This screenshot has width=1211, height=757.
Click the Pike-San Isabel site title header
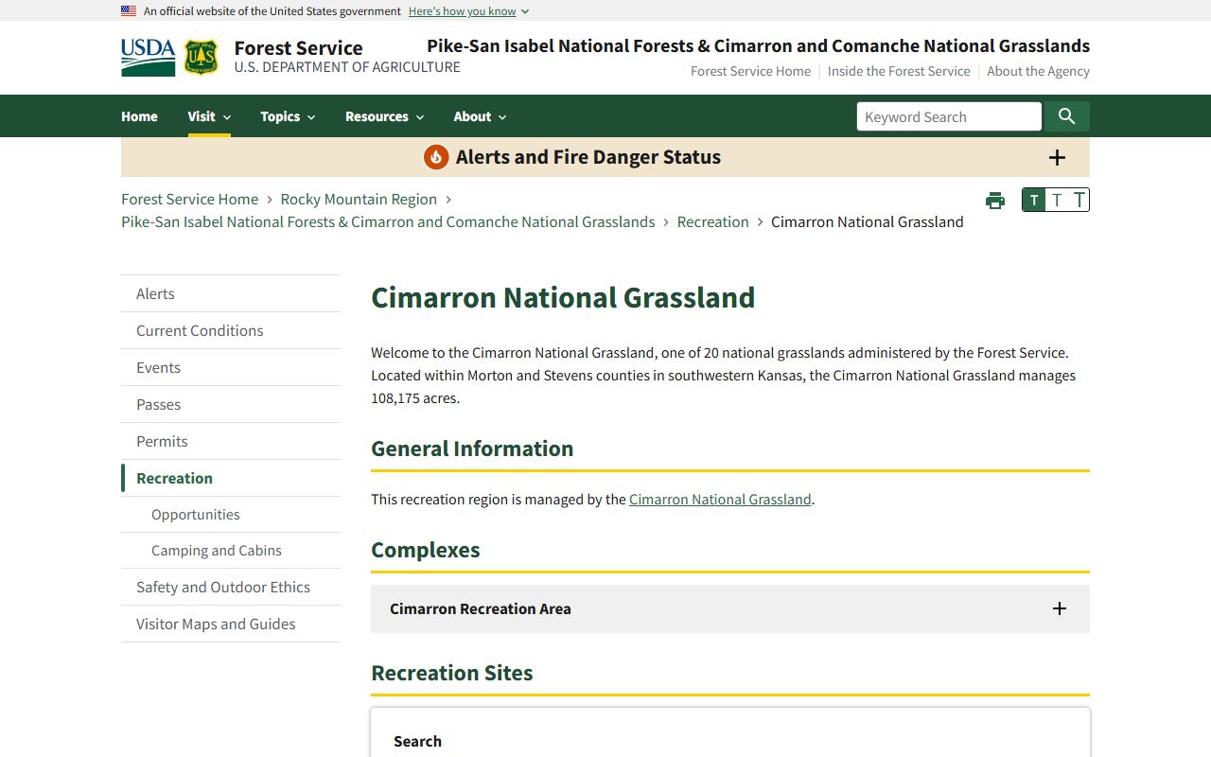tap(758, 45)
